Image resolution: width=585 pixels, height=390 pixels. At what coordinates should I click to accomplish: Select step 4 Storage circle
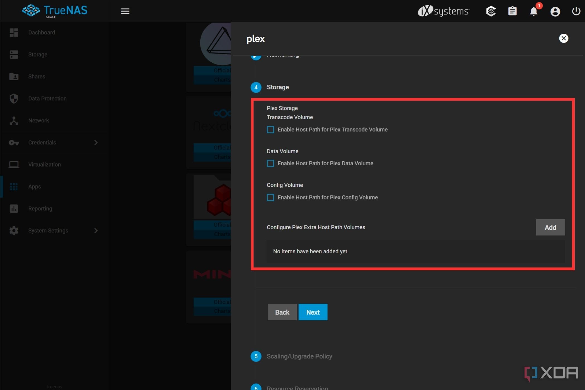coord(256,87)
